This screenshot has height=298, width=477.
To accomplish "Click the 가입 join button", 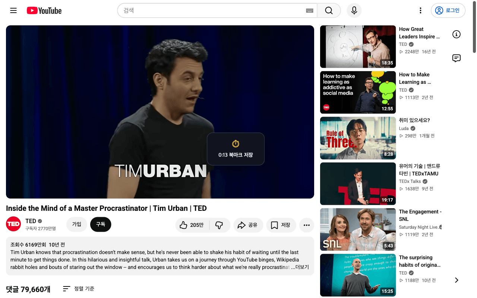I will coord(76,224).
